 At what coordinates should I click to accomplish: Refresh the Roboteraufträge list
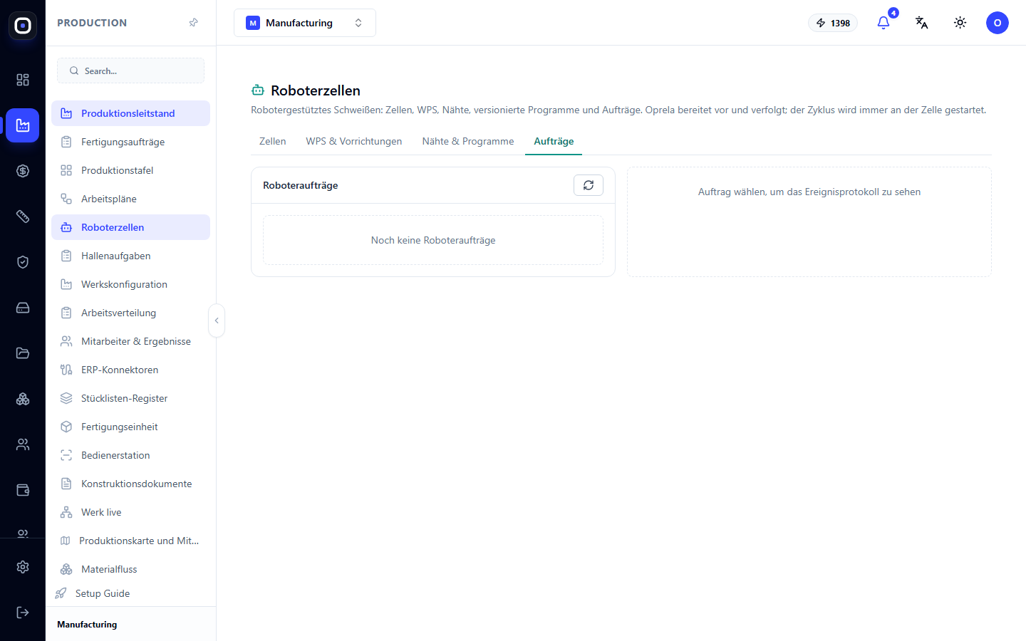(x=589, y=185)
